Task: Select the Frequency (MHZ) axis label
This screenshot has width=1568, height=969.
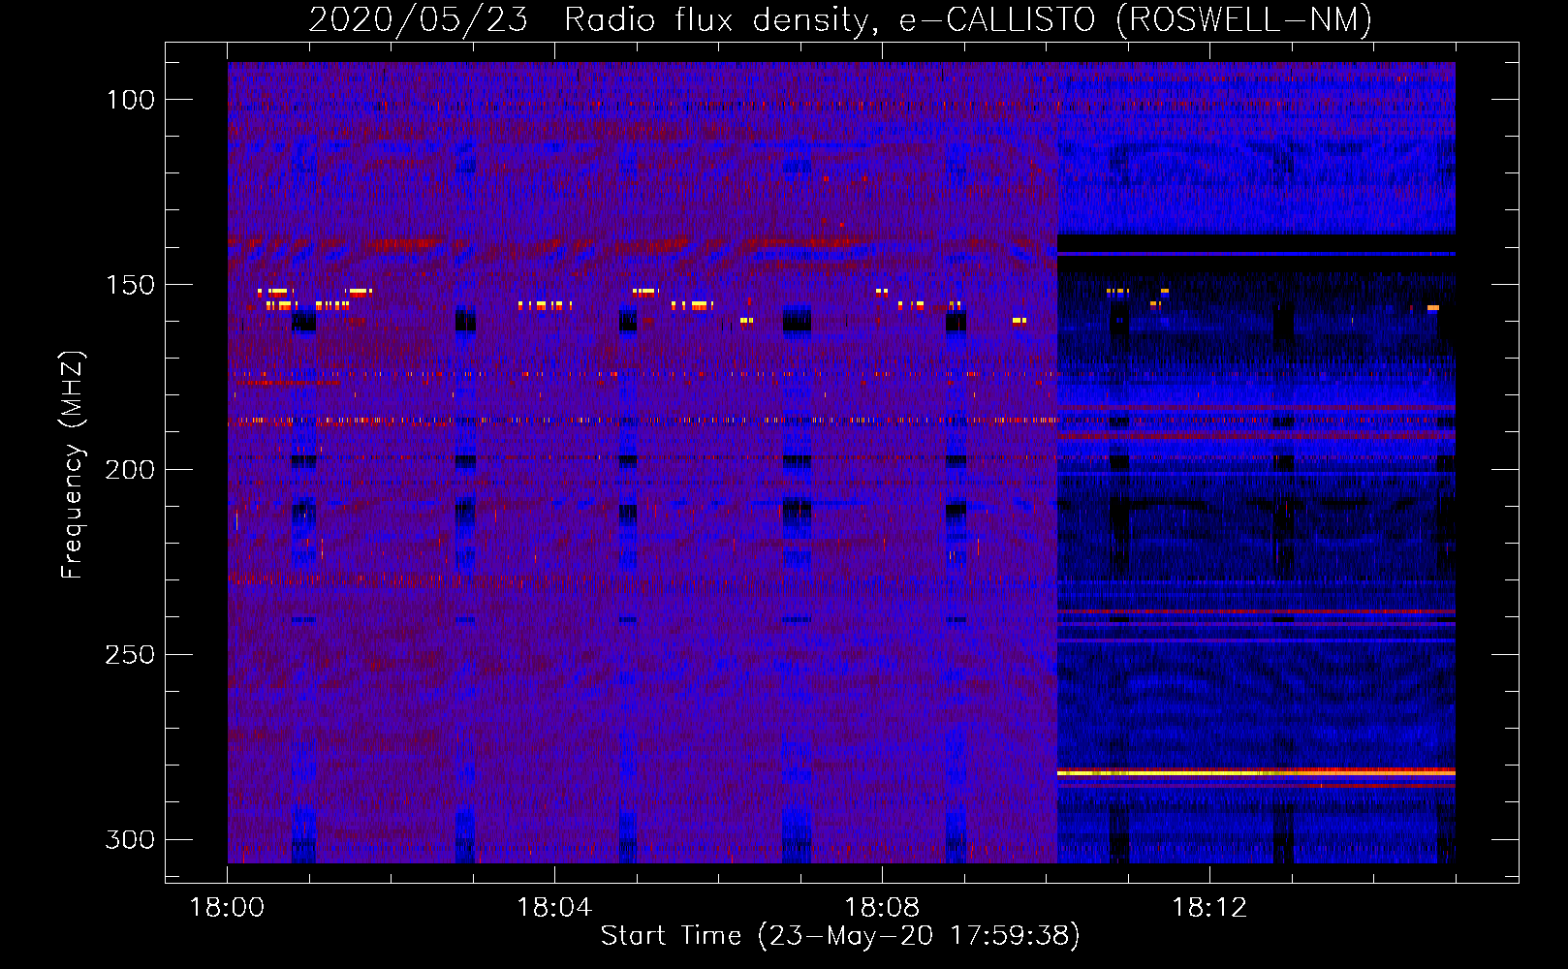Action: point(73,464)
